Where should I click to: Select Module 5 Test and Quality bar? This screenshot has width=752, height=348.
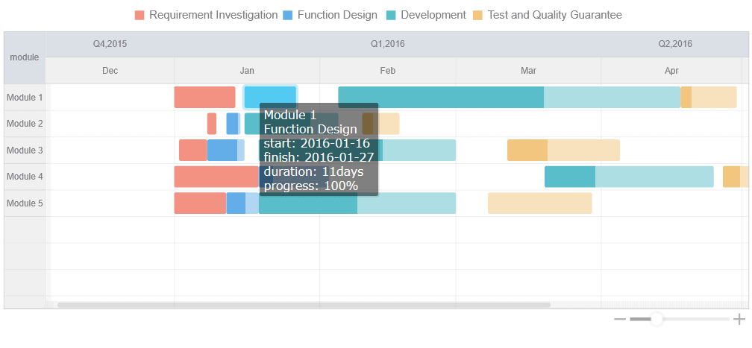[x=539, y=203]
